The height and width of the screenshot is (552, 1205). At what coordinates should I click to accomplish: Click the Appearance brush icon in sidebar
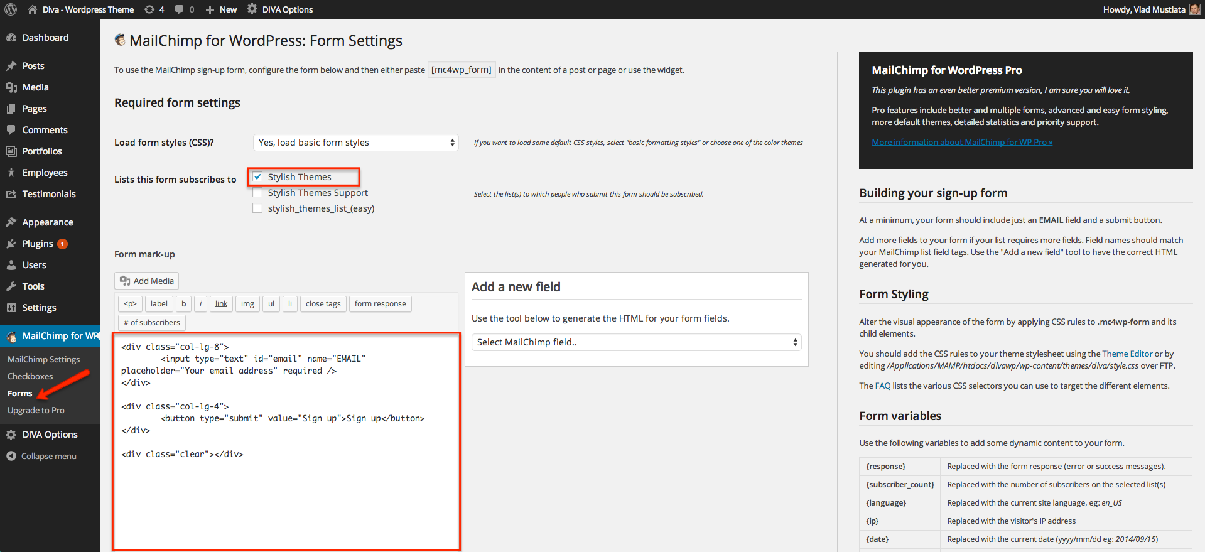[x=11, y=222]
